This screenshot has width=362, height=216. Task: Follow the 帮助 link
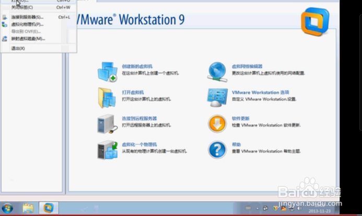click(236, 145)
